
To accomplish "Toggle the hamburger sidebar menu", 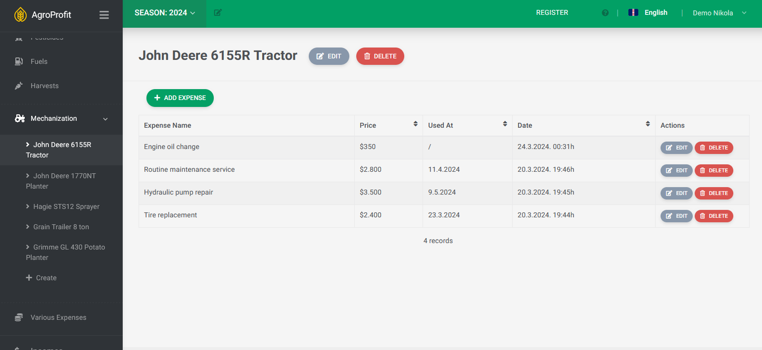I will click(x=104, y=15).
